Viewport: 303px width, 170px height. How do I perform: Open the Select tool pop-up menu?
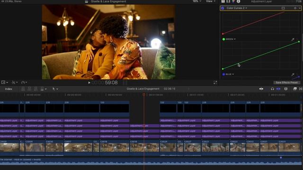[x=55, y=89]
